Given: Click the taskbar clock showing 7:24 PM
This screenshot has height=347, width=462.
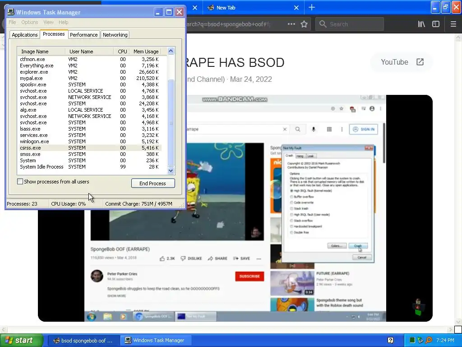Looking at the screenshot, I should (445, 340).
